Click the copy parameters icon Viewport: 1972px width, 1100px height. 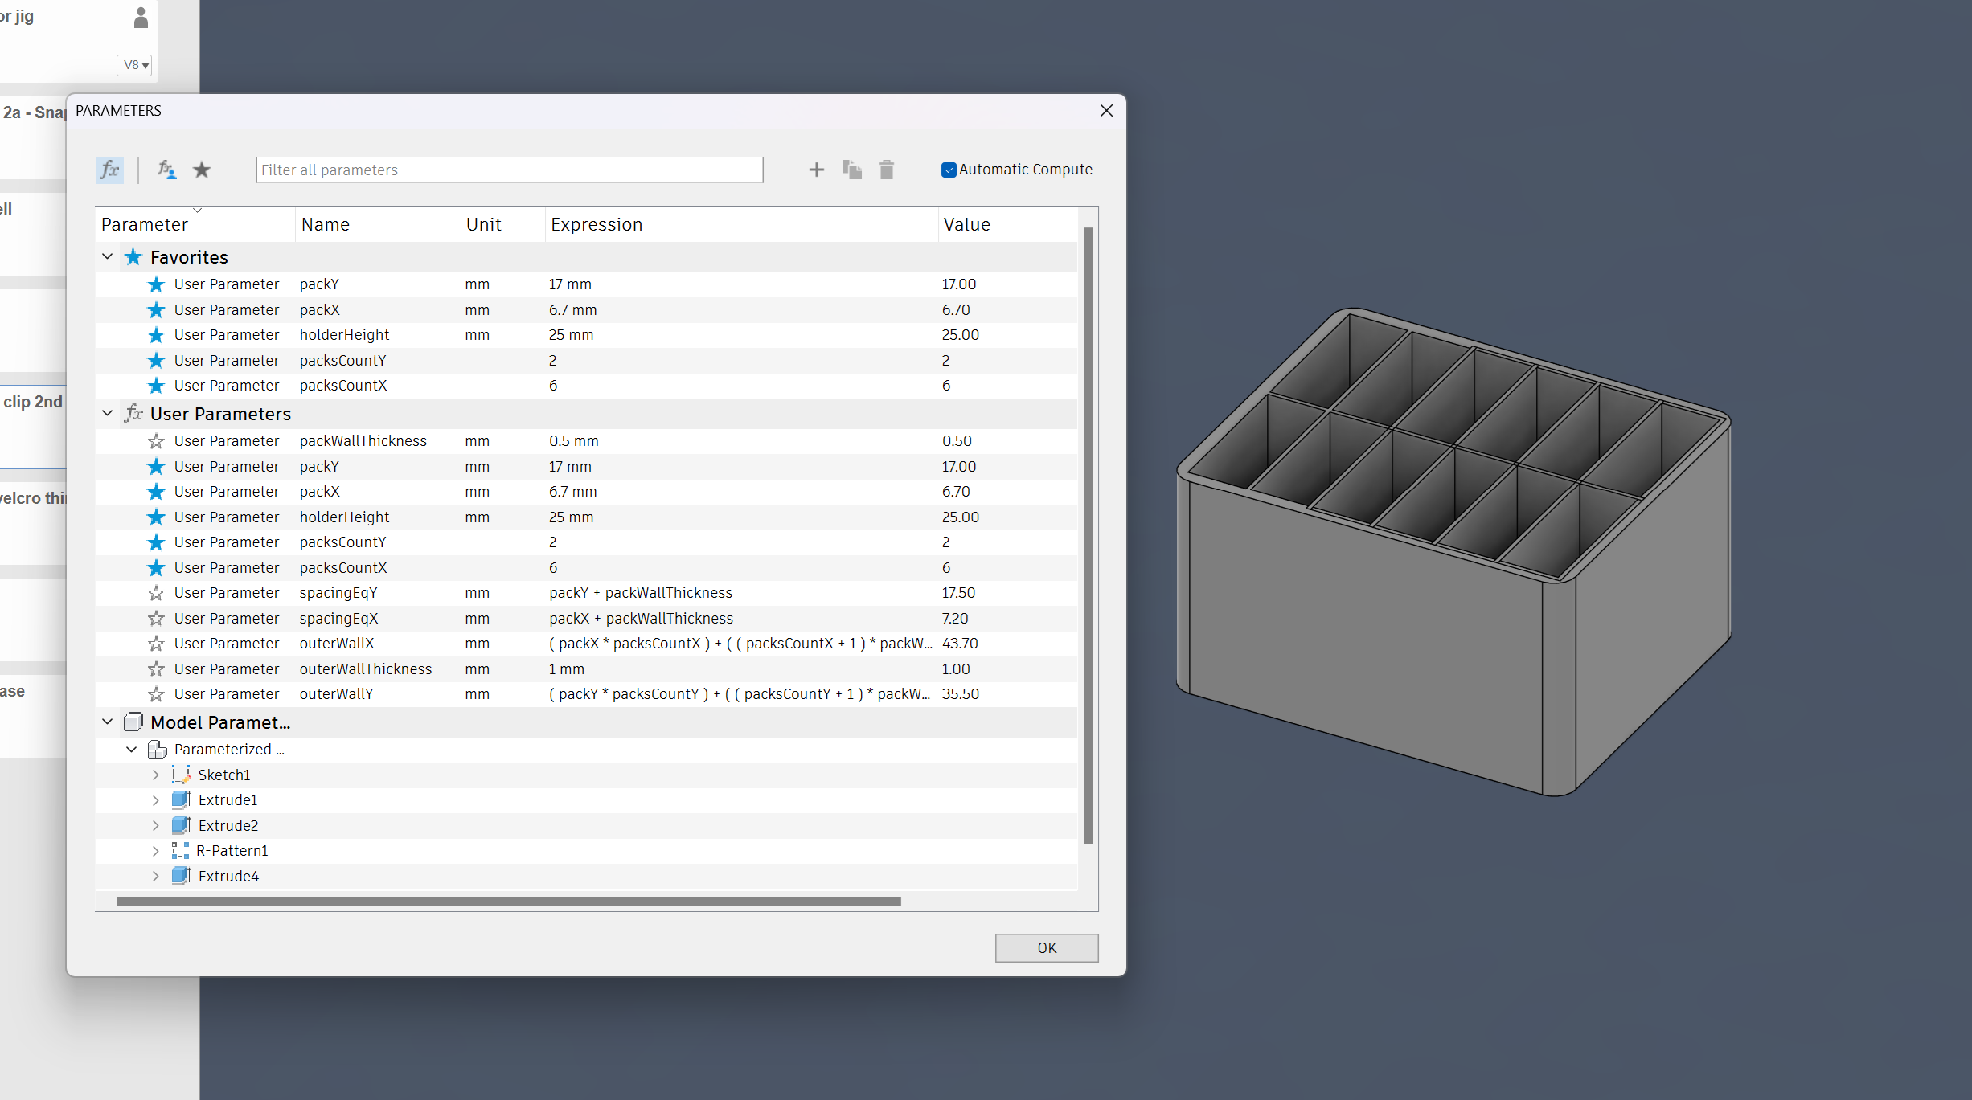pos(851,170)
